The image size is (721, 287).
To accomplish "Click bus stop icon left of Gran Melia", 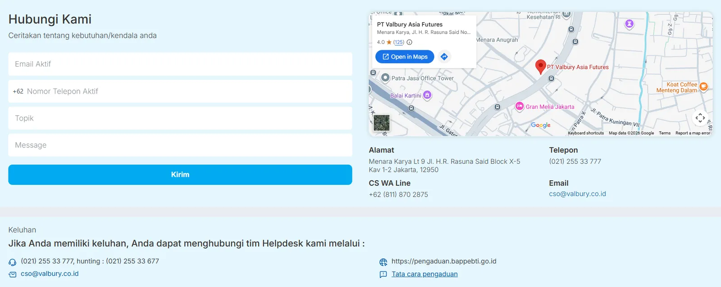I will (497, 107).
